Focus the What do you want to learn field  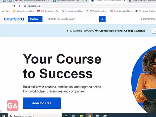[73, 19]
